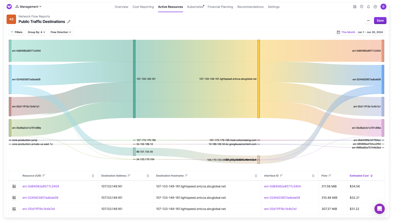
Task: Click the Vantage logo icon
Action: [9, 7]
